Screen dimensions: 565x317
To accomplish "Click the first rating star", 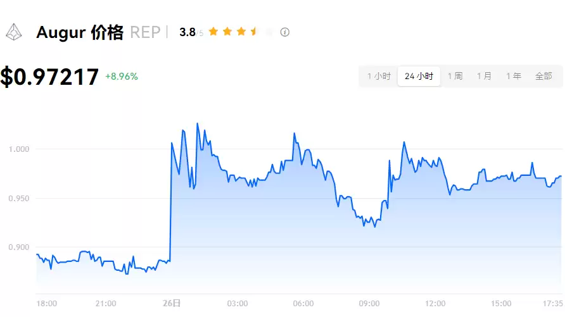I will [213, 32].
